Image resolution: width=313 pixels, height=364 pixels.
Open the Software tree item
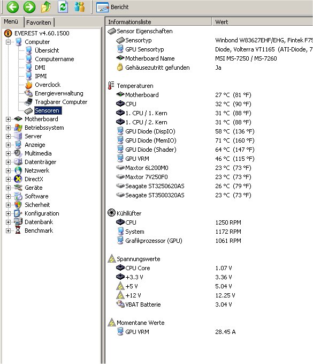pyautogui.click(x=36, y=196)
